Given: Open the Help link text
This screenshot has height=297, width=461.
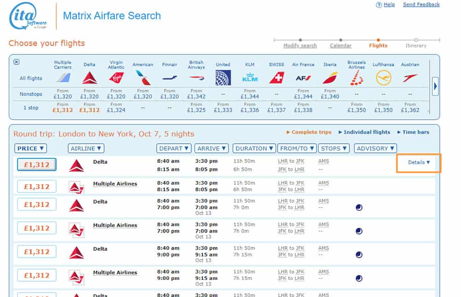Looking at the screenshot, I should [x=389, y=5].
